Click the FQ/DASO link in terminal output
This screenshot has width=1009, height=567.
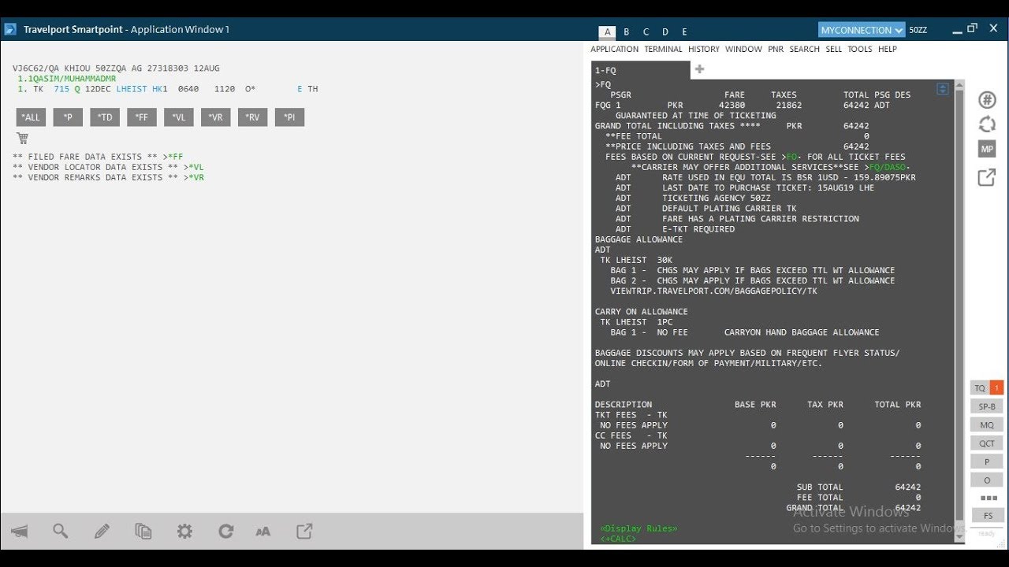889,167
